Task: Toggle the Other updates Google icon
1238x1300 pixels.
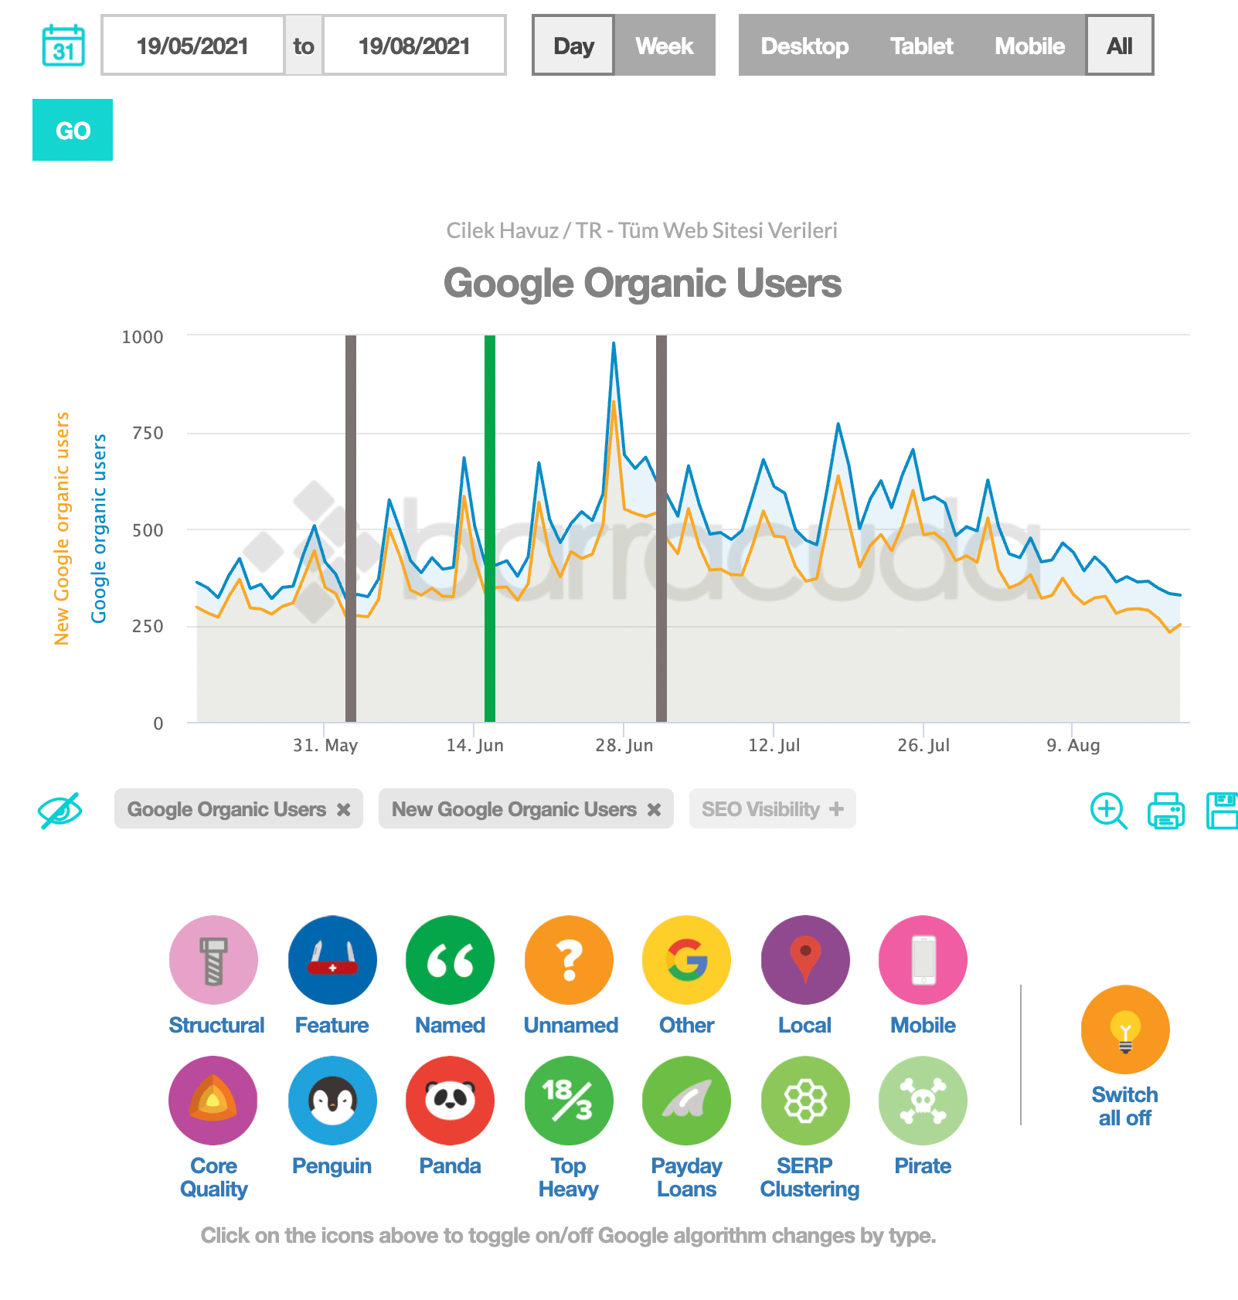Action: 686,960
